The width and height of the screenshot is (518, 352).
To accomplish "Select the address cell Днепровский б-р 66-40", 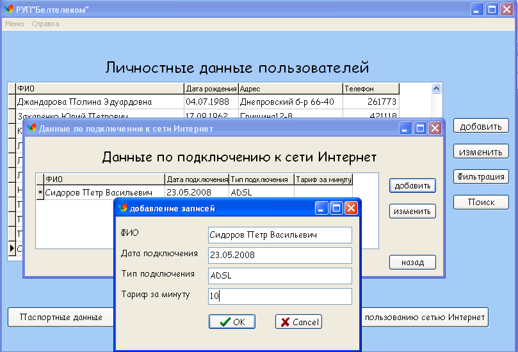I will [x=291, y=102].
